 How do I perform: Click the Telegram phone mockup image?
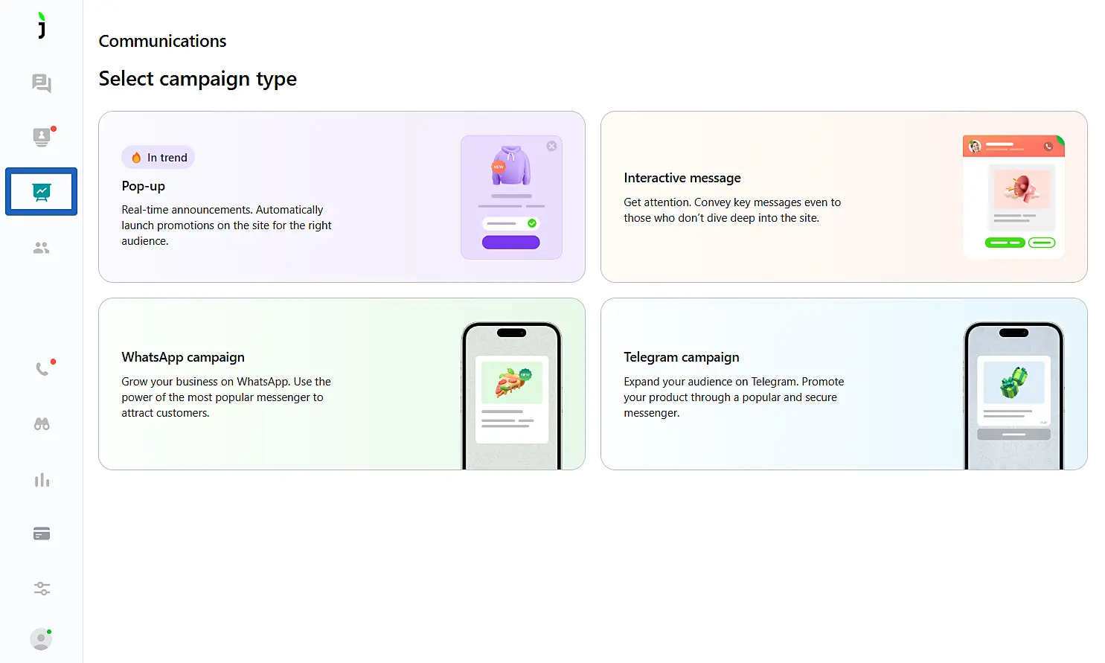click(1013, 396)
